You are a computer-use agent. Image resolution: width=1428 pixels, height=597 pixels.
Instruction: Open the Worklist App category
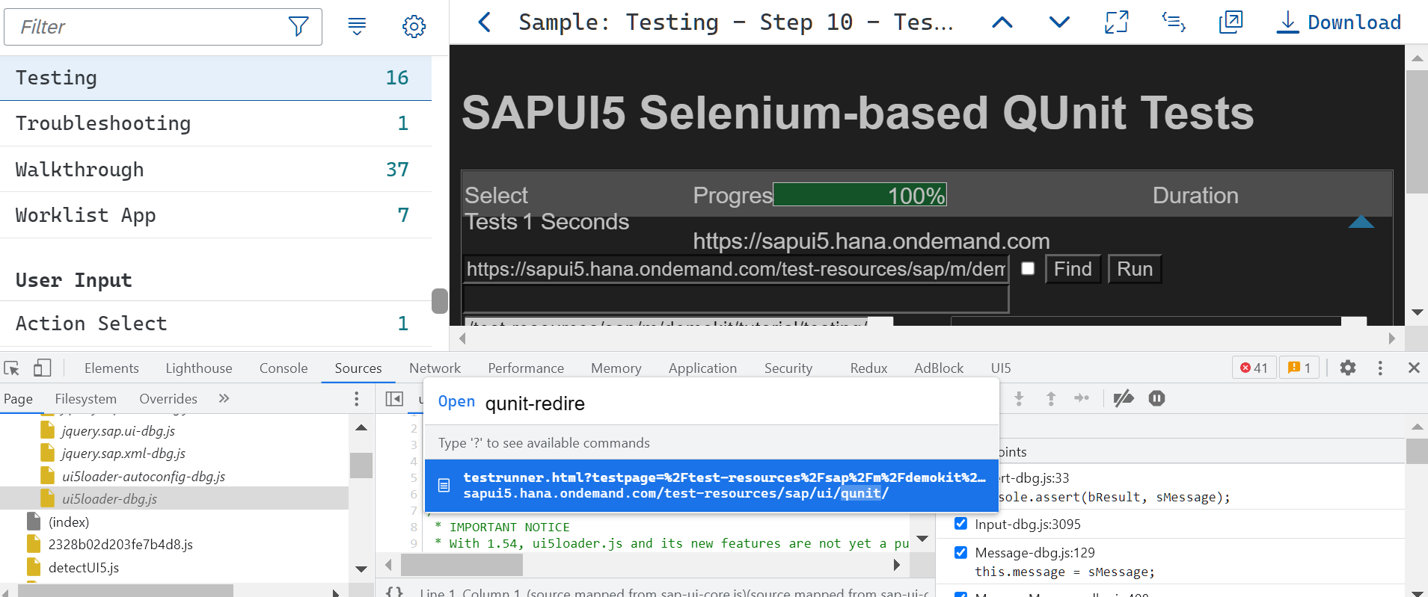(x=215, y=215)
